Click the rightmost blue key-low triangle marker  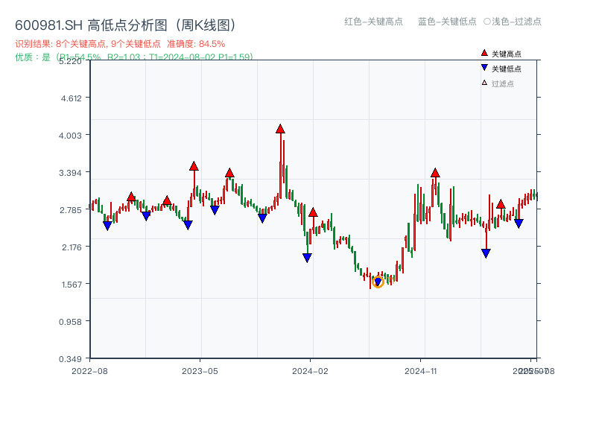(517, 222)
